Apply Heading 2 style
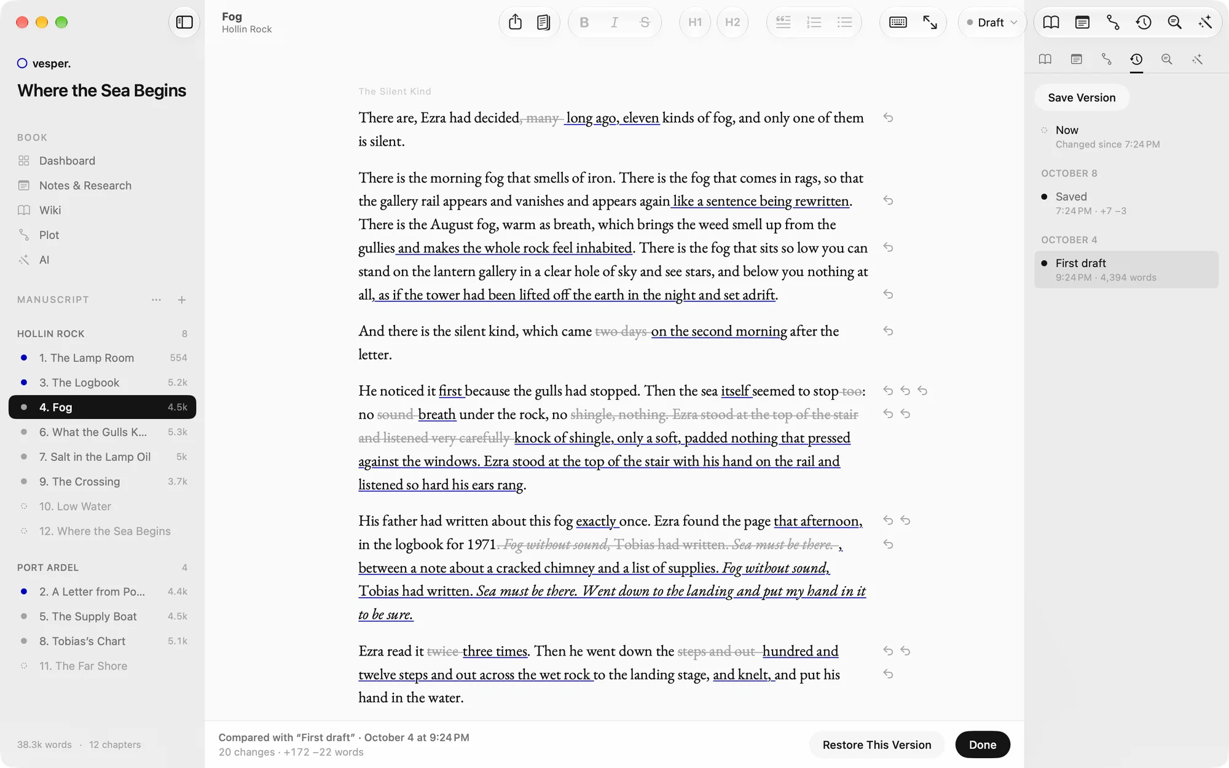 (x=732, y=22)
